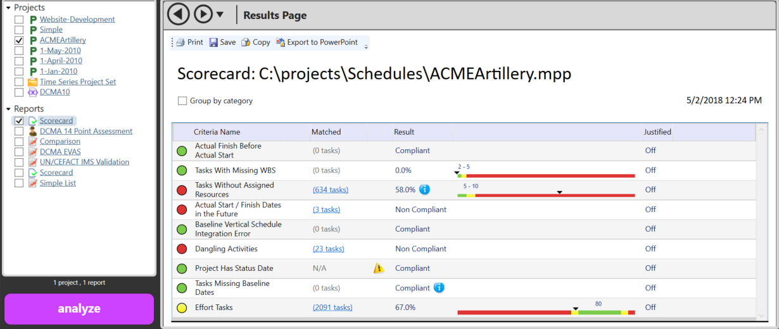The height and width of the screenshot is (329, 779).
Task: Open the toolbar overflow options
Action: 365,46
